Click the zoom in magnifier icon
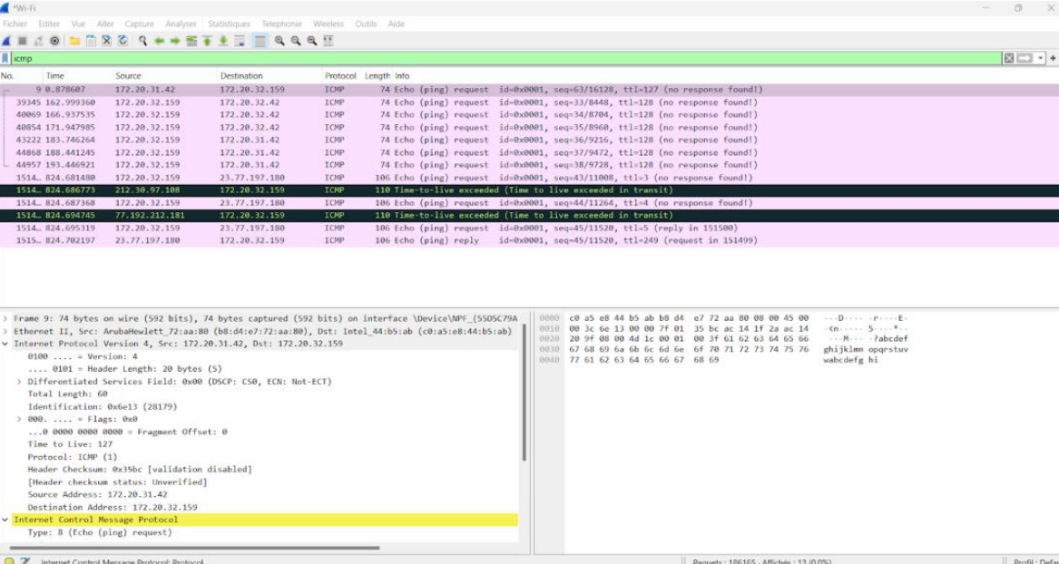This screenshot has width=1059, height=564. click(x=280, y=42)
